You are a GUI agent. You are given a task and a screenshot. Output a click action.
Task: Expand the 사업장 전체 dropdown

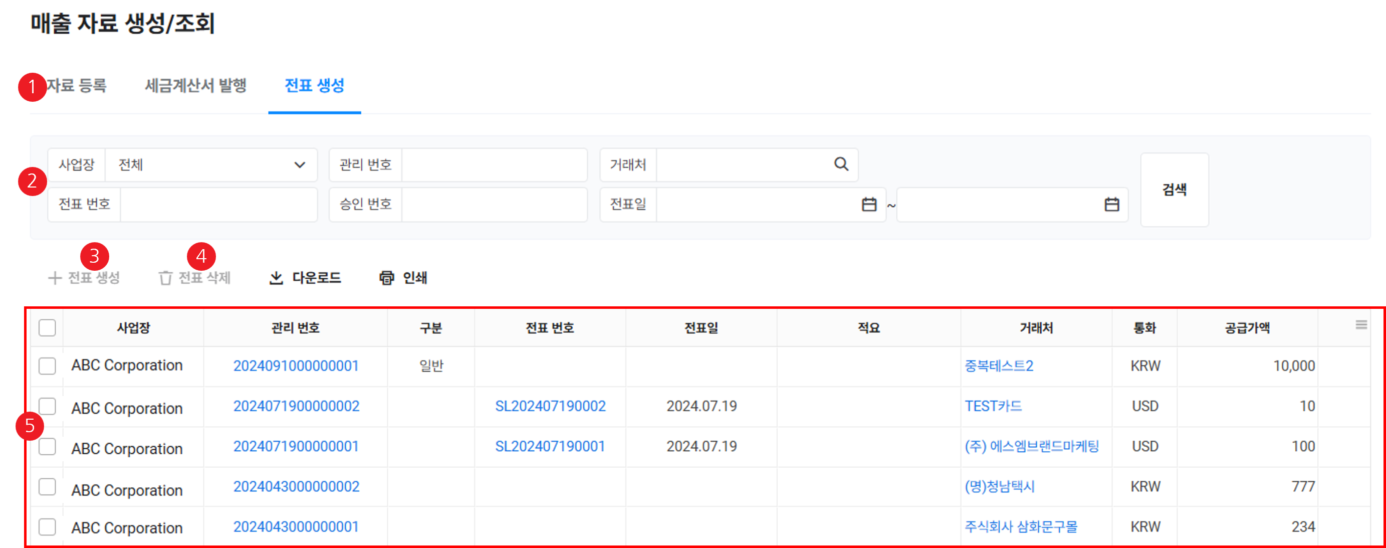tap(299, 165)
